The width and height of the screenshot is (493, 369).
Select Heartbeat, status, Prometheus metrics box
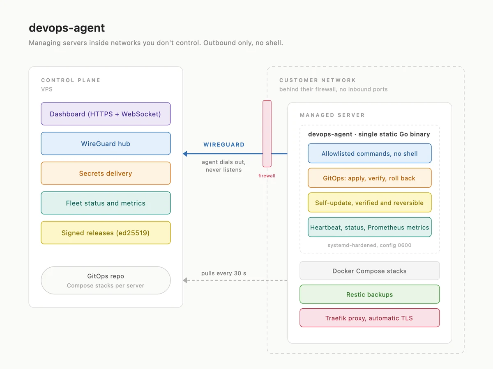(x=370, y=228)
